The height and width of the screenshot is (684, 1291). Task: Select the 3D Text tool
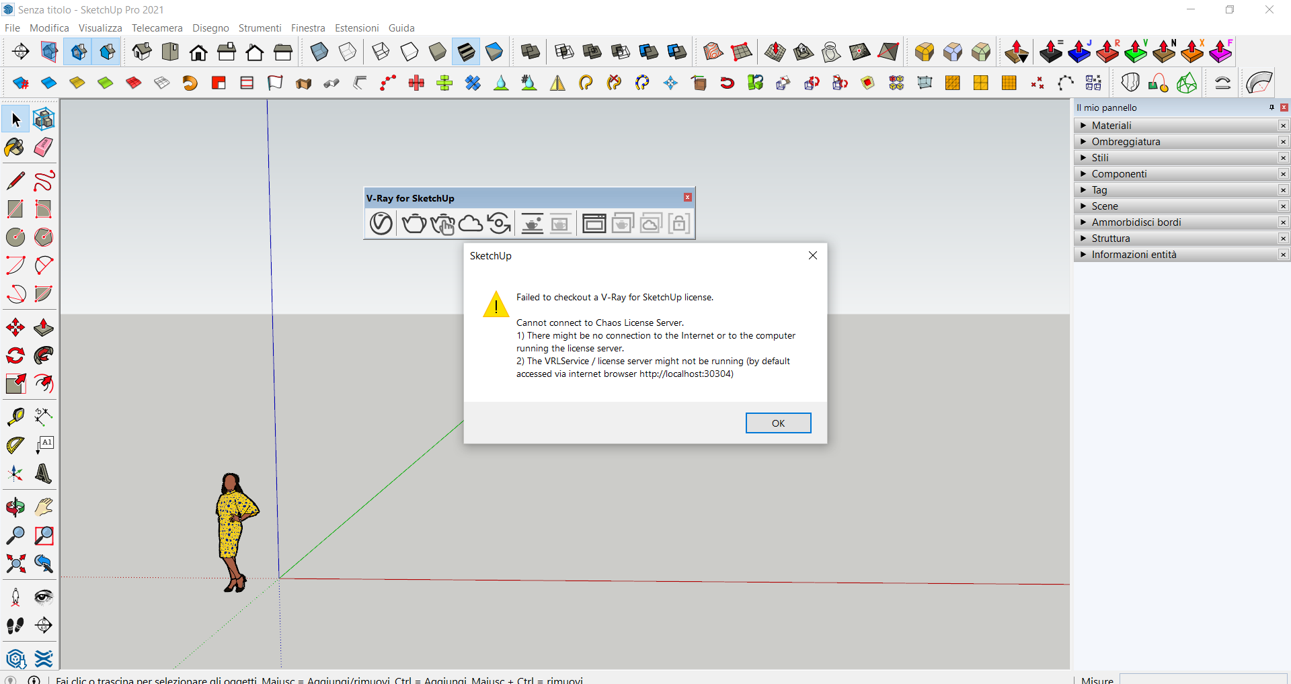[44, 474]
